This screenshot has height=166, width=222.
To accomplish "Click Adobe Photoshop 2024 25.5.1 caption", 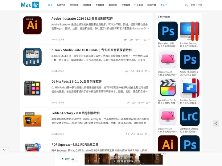I will [x=189, y=73].
